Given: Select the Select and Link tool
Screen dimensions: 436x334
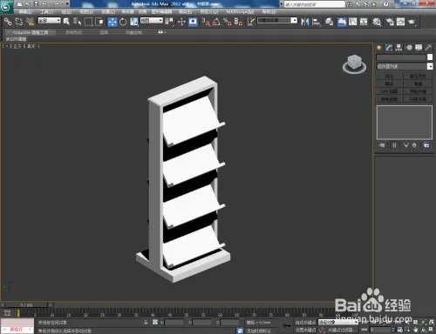Looking at the screenshot, I should (x=8, y=22).
